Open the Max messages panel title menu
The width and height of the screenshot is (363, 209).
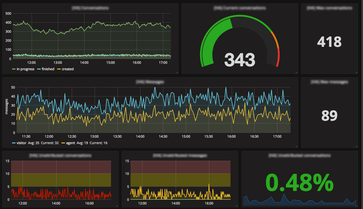tap(329, 82)
